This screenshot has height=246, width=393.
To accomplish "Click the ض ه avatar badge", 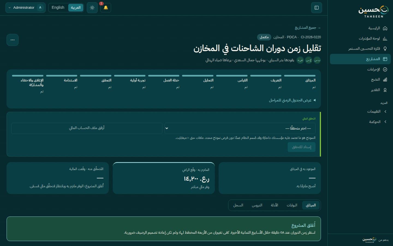I will click(x=300, y=60).
